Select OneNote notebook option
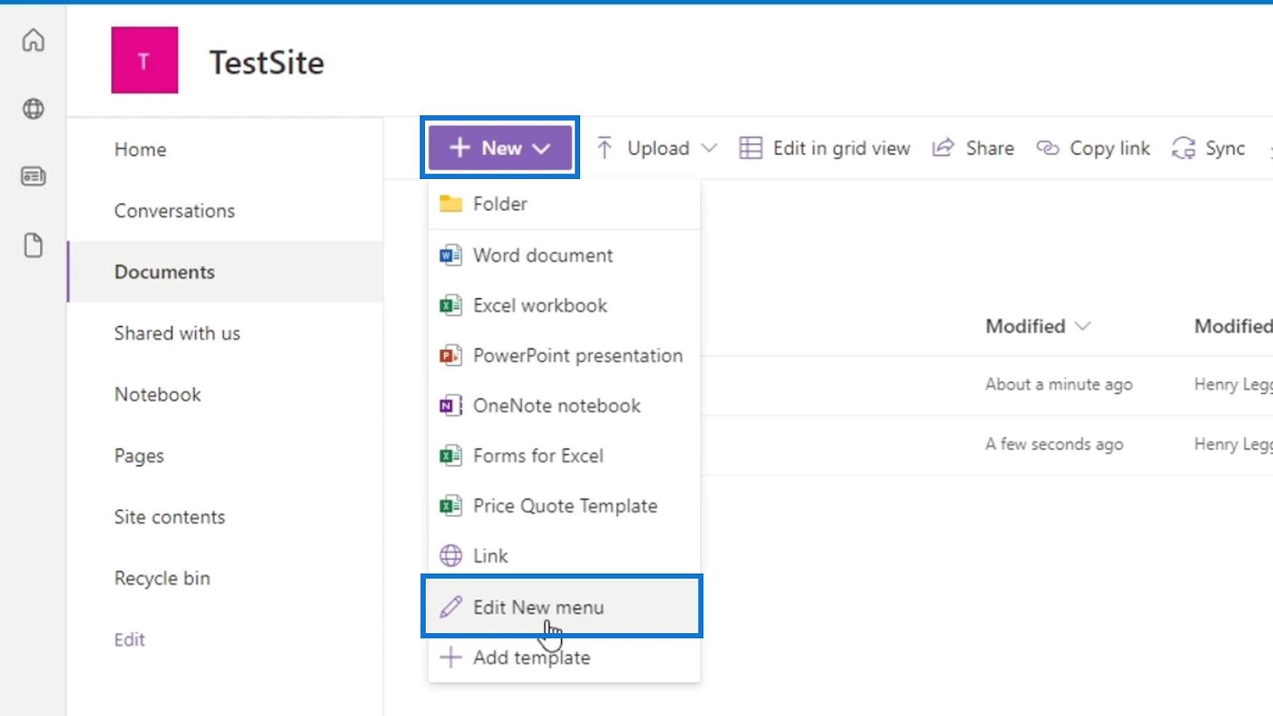 (x=564, y=406)
